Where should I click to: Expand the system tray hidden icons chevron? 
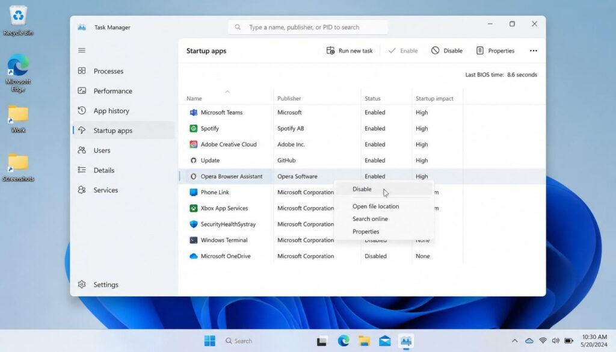(x=515, y=341)
